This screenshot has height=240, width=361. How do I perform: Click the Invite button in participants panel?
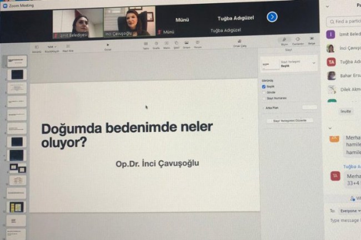tap(345, 111)
